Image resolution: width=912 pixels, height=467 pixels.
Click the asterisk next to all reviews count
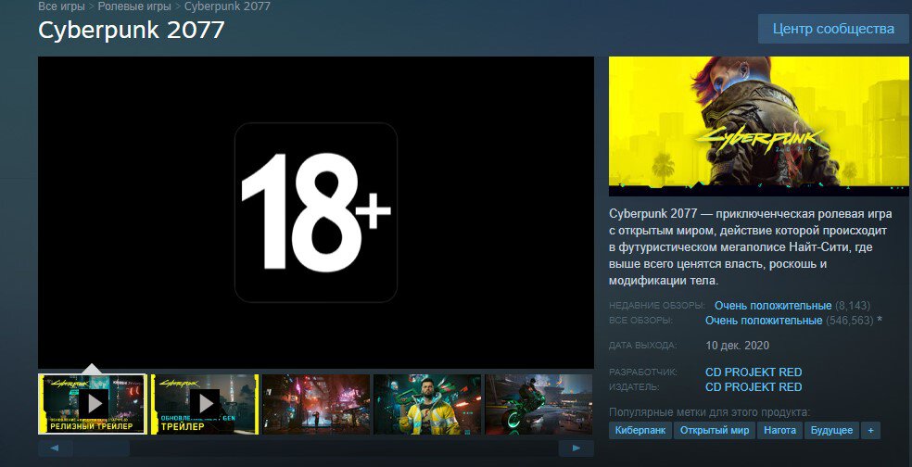(x=879, y=321)
